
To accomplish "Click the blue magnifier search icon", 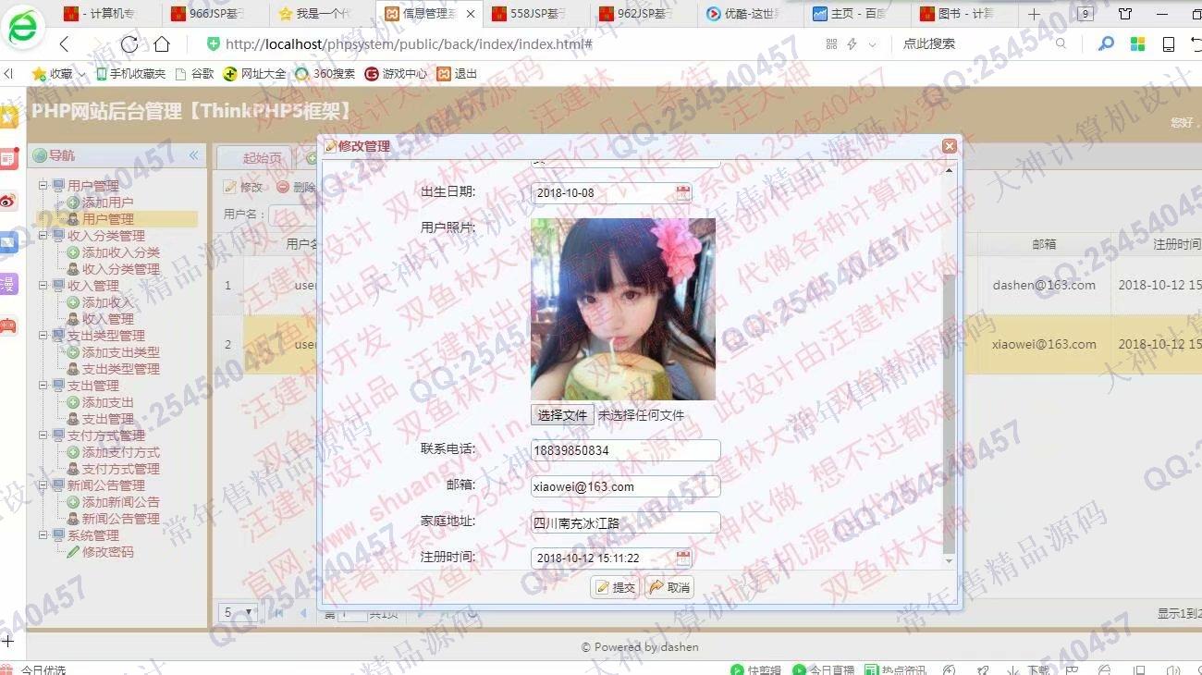I will click(1106, 44).
